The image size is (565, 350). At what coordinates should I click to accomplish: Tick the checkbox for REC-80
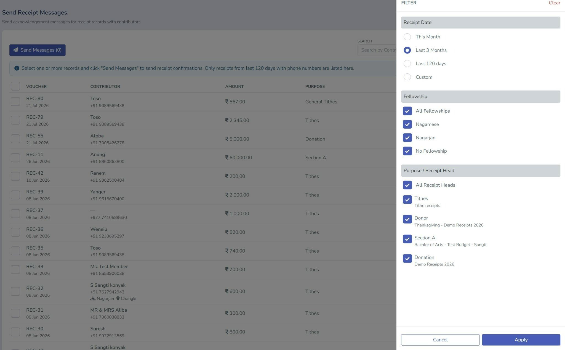(x=15, y=102)
